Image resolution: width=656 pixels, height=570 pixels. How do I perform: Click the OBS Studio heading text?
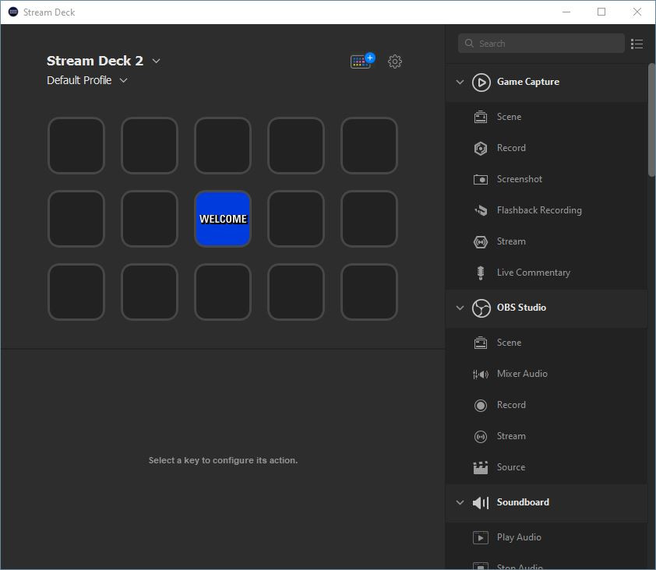521,308
